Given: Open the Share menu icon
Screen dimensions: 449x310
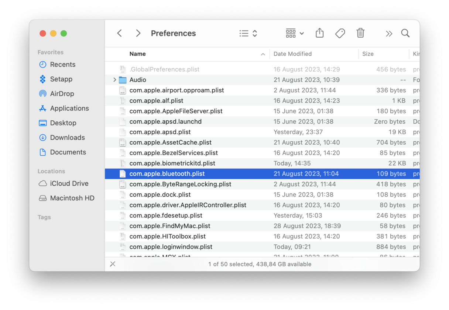Looking at the screenshot, I should [320, 33].
